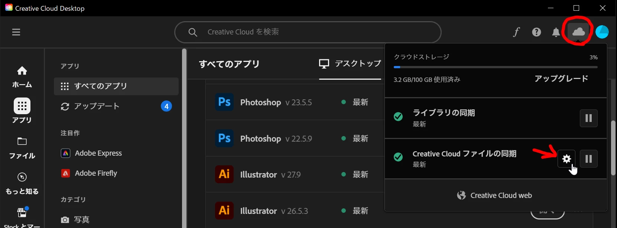617x228 pixels.
Task: Click the 3.2 GB/100 GB 使用済み text
Action: coord(427,79)
